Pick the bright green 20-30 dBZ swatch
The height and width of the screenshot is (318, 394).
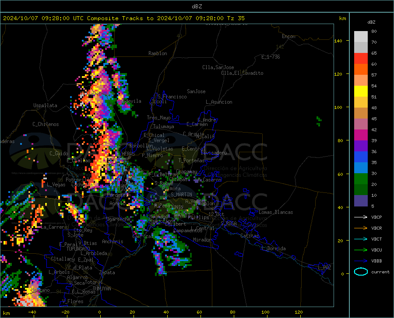click(x=361, y=179)
